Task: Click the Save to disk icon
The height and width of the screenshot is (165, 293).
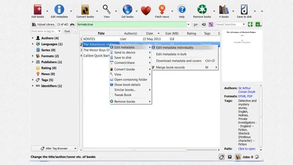Action: 244,10
